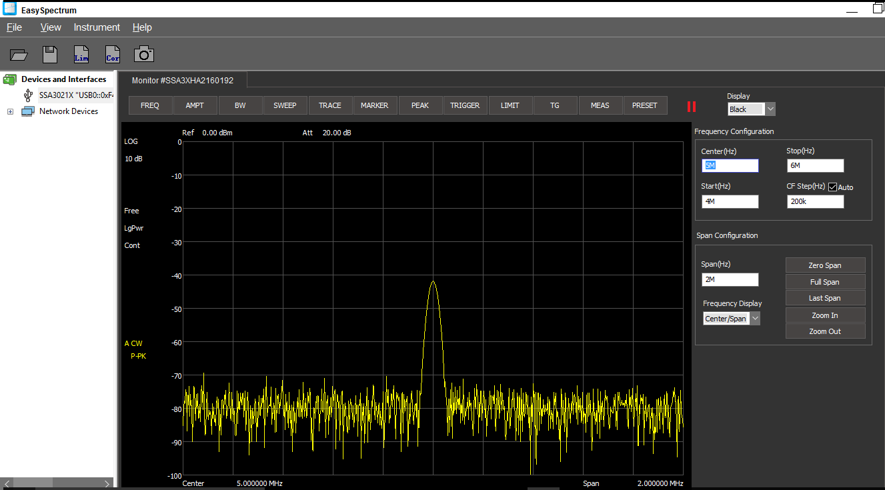Open the Display color dropdown
The width and height of the screenshot is (885, 490).
(770, 109)
